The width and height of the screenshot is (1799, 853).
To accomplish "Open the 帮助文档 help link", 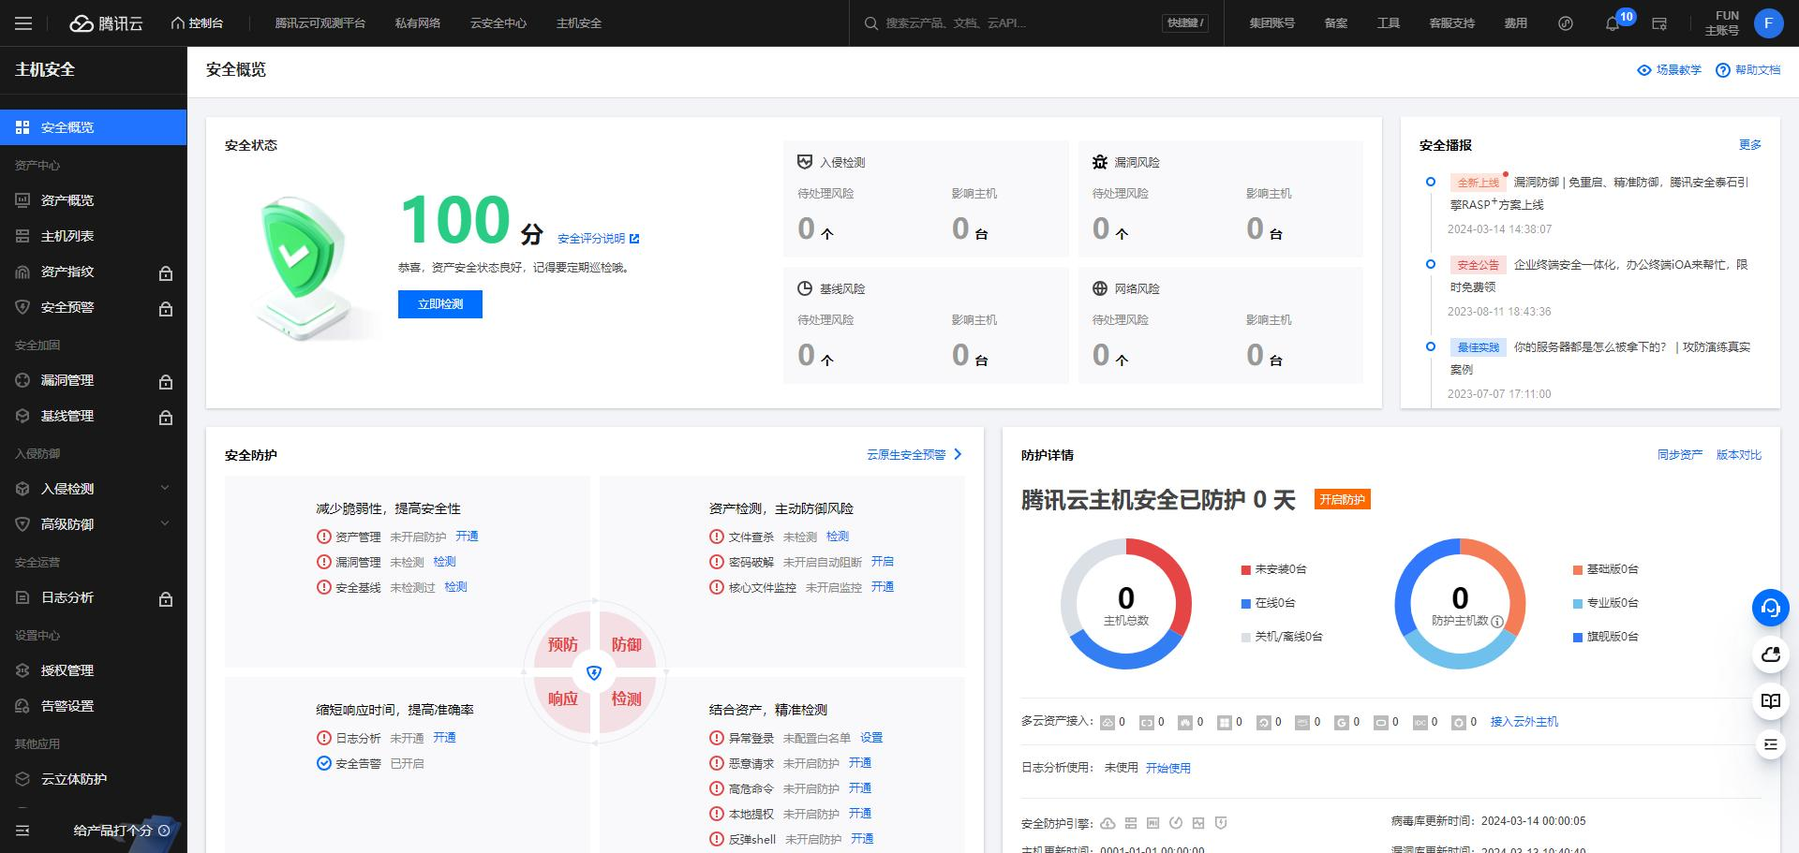I will (x=1747, y=70).
